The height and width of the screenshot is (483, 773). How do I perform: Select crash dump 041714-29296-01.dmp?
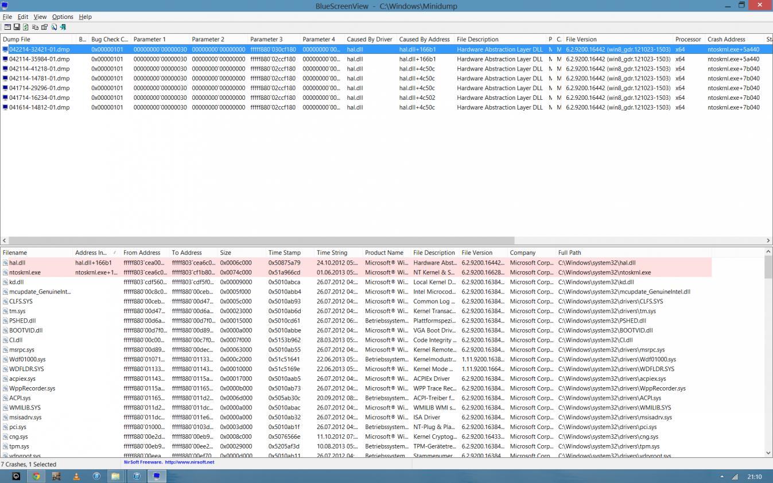(40, 88)
